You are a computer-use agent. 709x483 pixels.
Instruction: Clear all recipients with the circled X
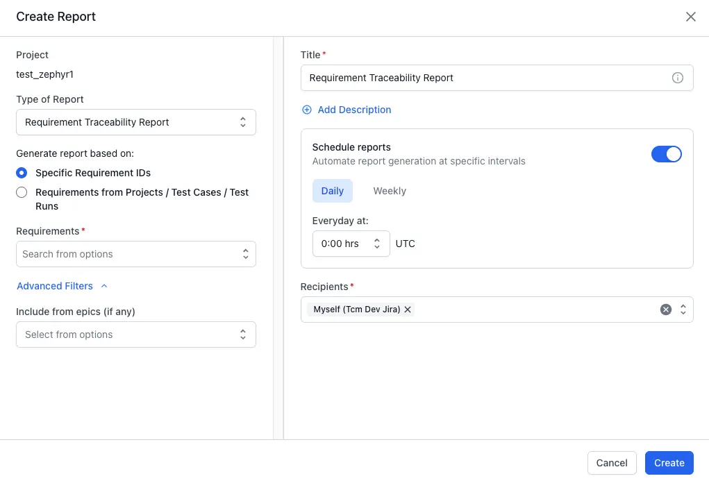665,310
